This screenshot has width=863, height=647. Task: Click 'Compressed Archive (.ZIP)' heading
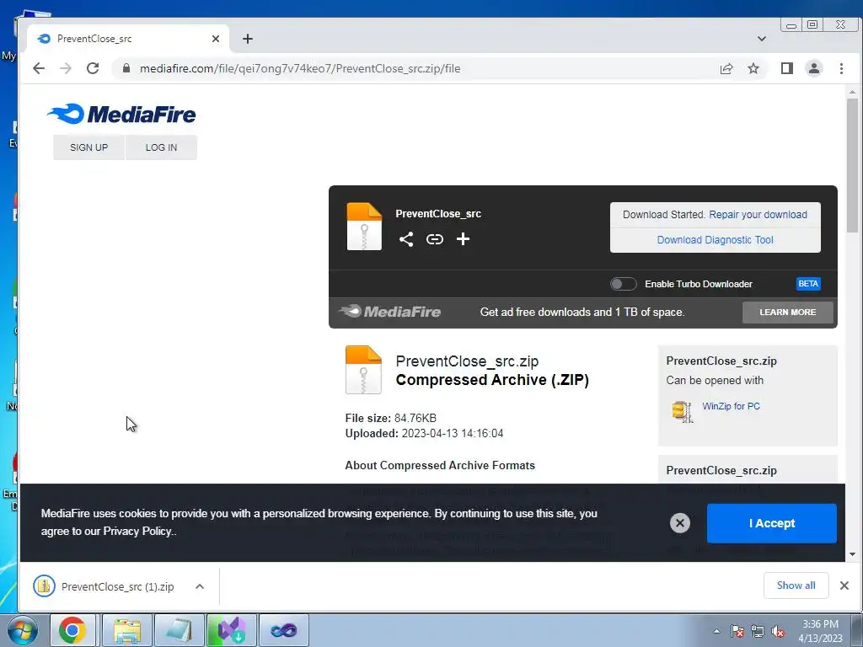pos(492,380)
